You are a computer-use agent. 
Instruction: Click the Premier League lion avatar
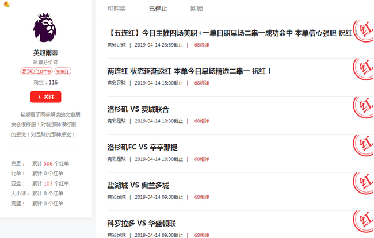coord(45,28)
